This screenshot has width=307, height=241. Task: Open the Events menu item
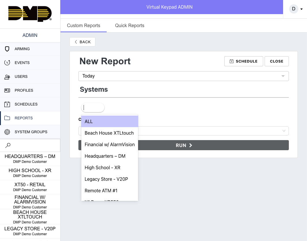click(30, 63)
